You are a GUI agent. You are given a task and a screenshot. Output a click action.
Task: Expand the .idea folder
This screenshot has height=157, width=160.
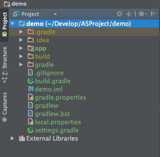(21, 40)
